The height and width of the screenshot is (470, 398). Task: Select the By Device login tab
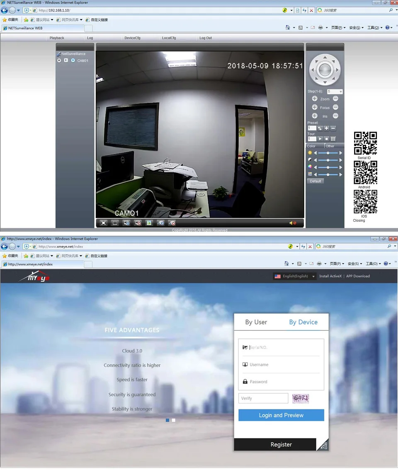[x=303, y=322]
